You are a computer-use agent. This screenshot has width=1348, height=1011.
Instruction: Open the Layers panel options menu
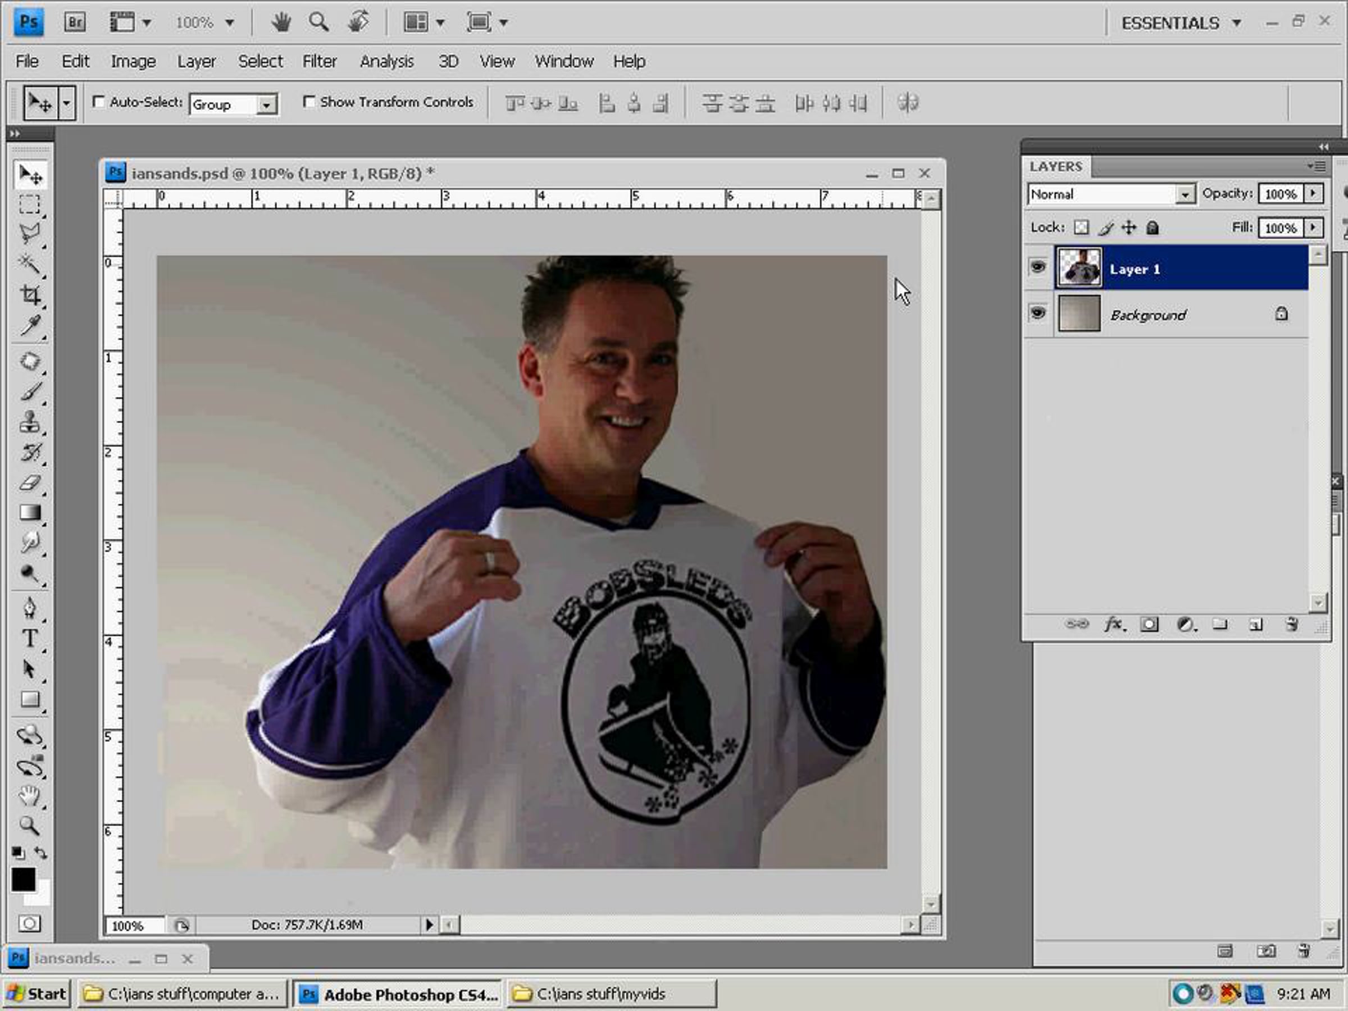point(1317,166)
